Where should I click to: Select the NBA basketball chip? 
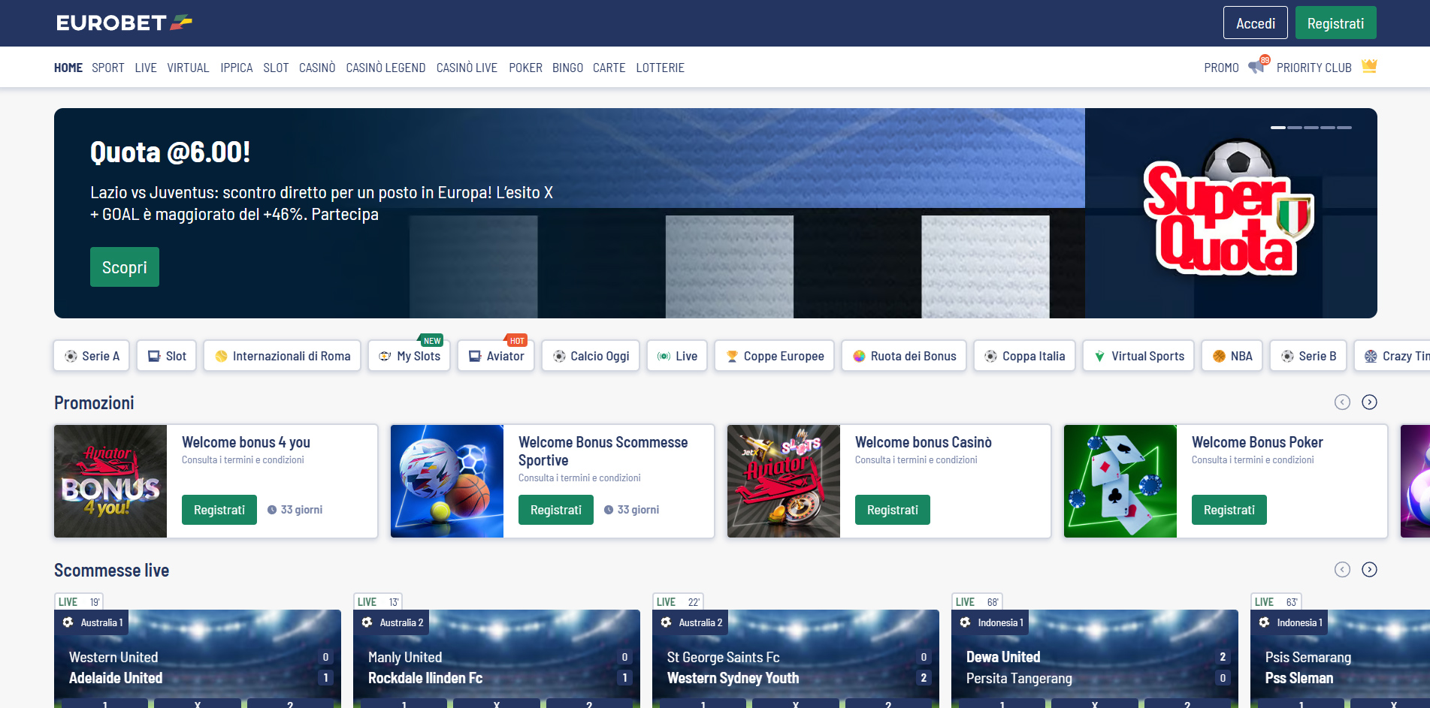coord(1232,356)
